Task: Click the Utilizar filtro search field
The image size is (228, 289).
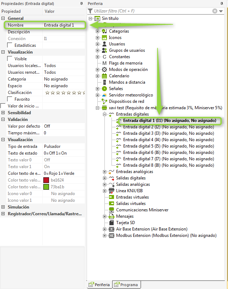Action: click(153, 11)
